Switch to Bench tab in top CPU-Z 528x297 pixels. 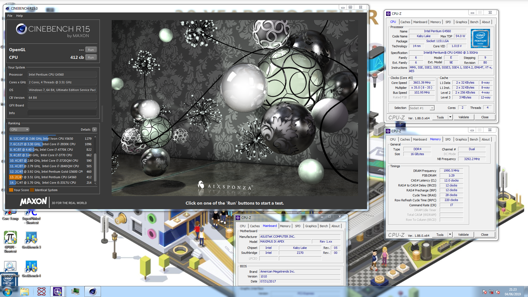(x=474, y=22)
